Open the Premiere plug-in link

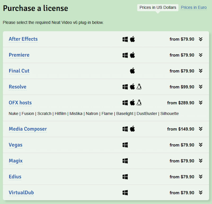pyautogui.click(x=19, y=55)
